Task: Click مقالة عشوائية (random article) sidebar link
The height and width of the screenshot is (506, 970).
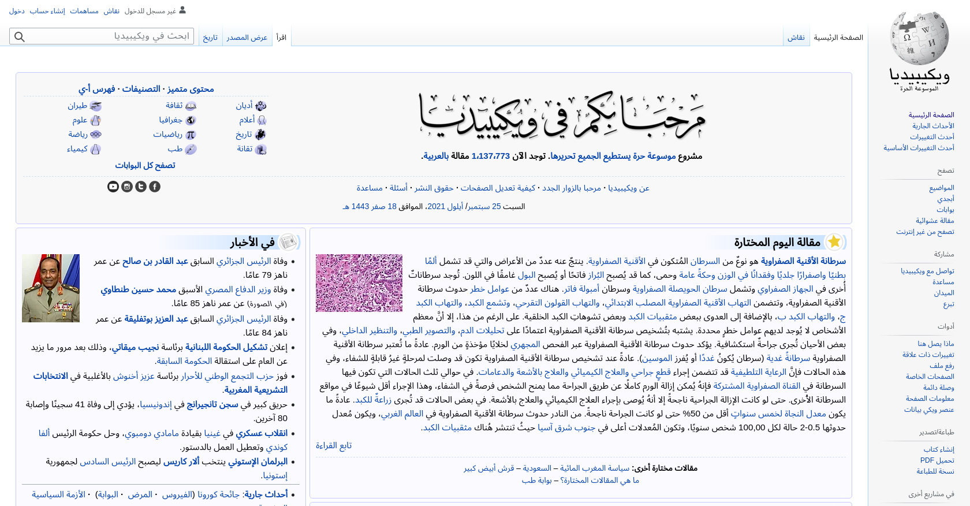Action: point(935,221)
